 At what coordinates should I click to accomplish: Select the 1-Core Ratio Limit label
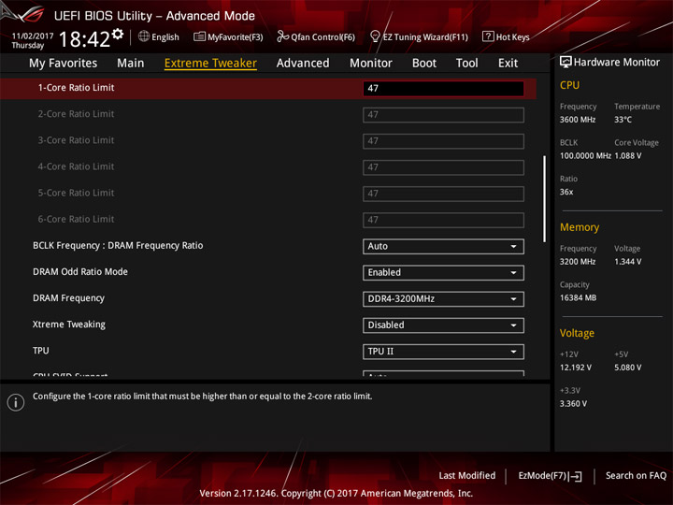pos(76,88)
